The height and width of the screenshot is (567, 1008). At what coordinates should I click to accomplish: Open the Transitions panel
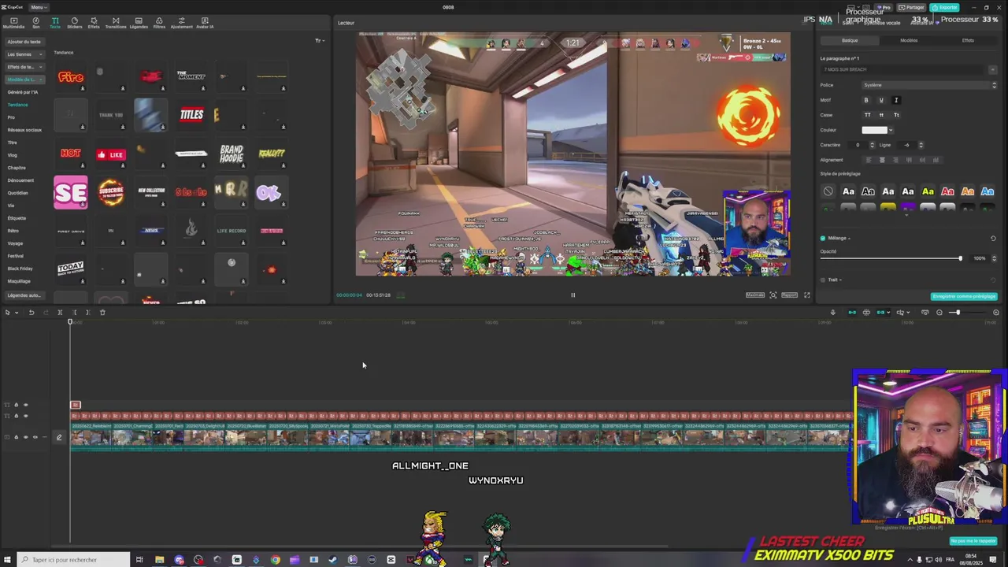[x=116, y=23]
